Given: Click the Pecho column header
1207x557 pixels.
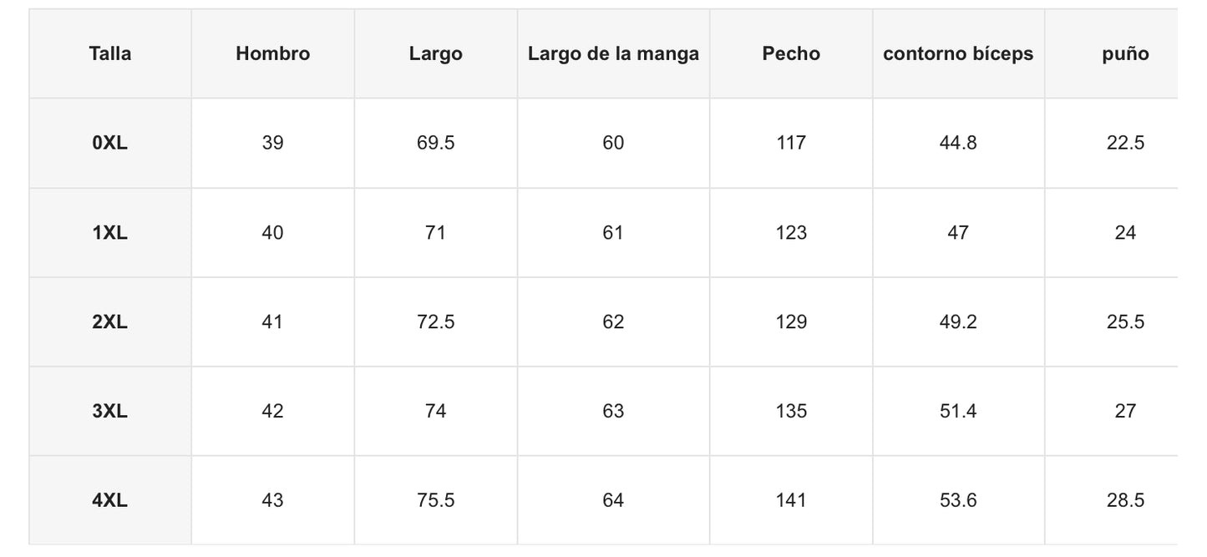Looking at the screenshot, I should [791, 54].
